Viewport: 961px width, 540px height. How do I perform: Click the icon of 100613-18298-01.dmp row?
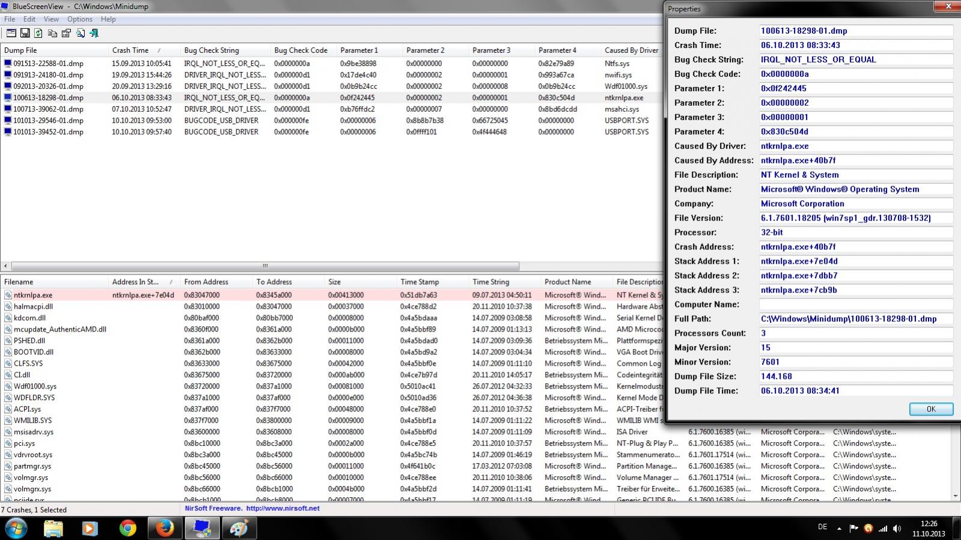pyautogui.click(x=8, y=97)
